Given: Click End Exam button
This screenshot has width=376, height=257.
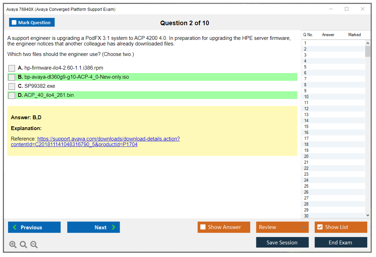Looking at the screenshot, I should [x=340, y=242].
